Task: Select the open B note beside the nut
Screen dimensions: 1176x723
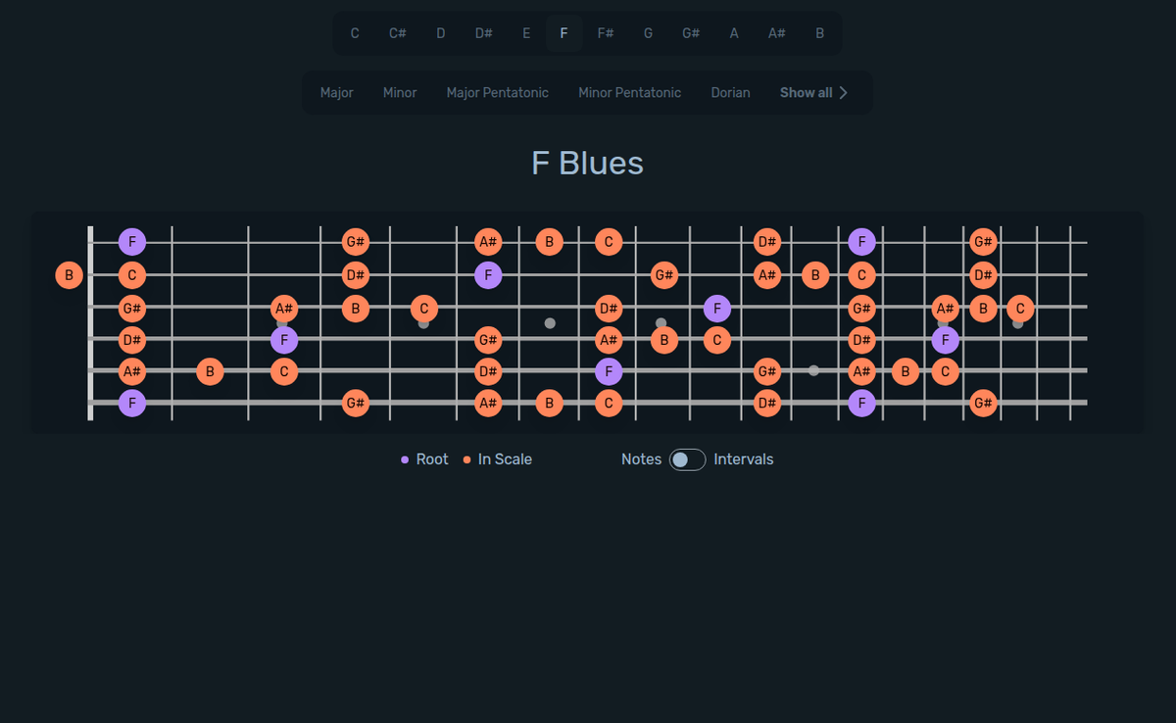Action: pyautogui.click(x=69, y=275)
